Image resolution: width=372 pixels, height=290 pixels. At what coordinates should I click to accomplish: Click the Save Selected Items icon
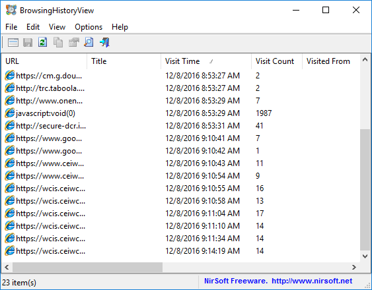coord(28,43)
